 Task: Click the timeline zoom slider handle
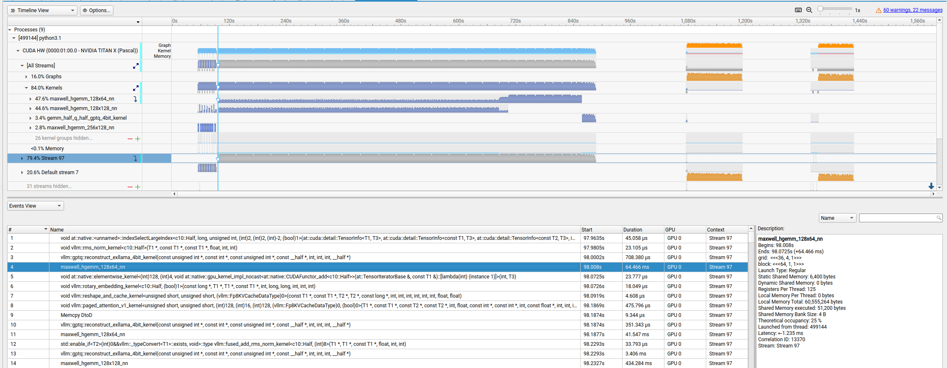pyautogui.click(x=821, y=9)
